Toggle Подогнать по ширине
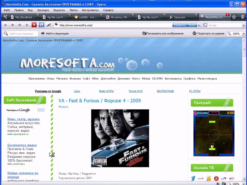Viewport: 247px width, 185px height. pyautogui.click(x=209, y=33)
